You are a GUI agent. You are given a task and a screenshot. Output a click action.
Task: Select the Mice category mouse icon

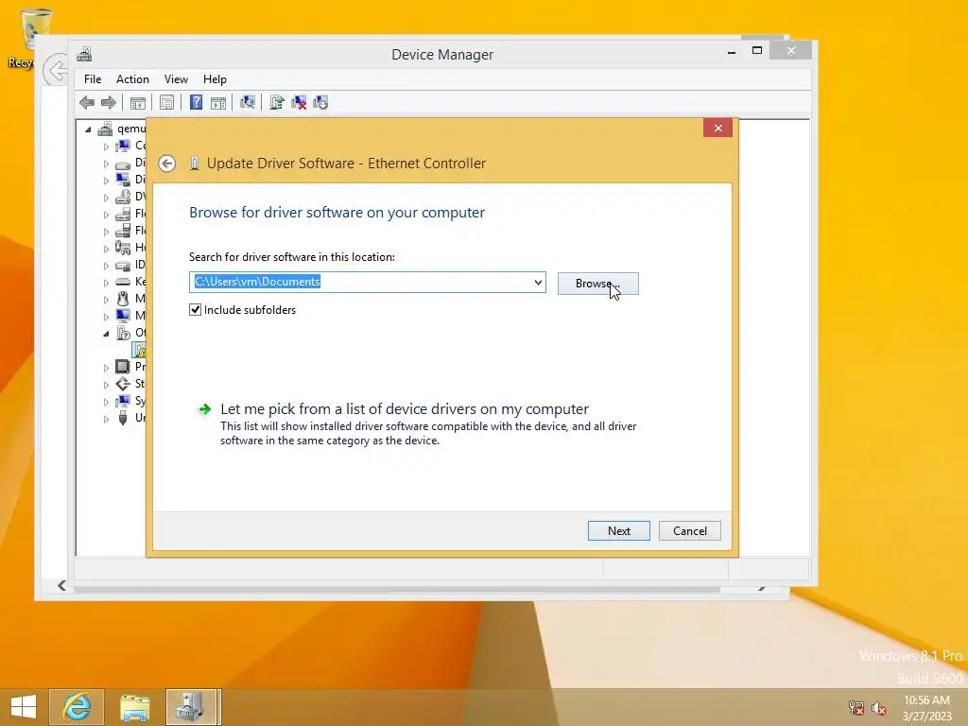pos(123,299)
